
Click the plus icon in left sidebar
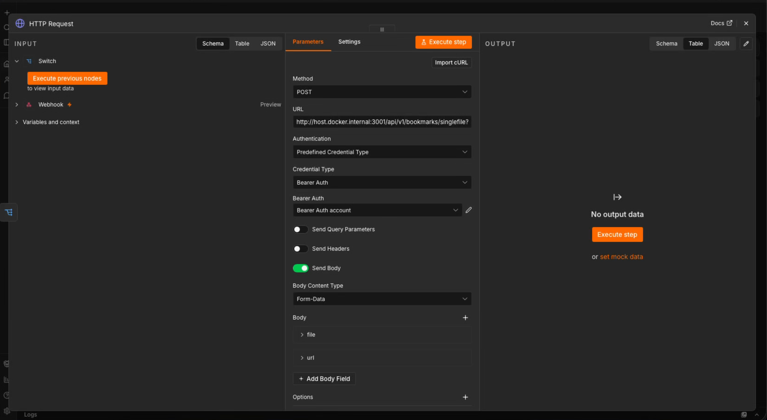pyautogui.click(x=7, y=13)
